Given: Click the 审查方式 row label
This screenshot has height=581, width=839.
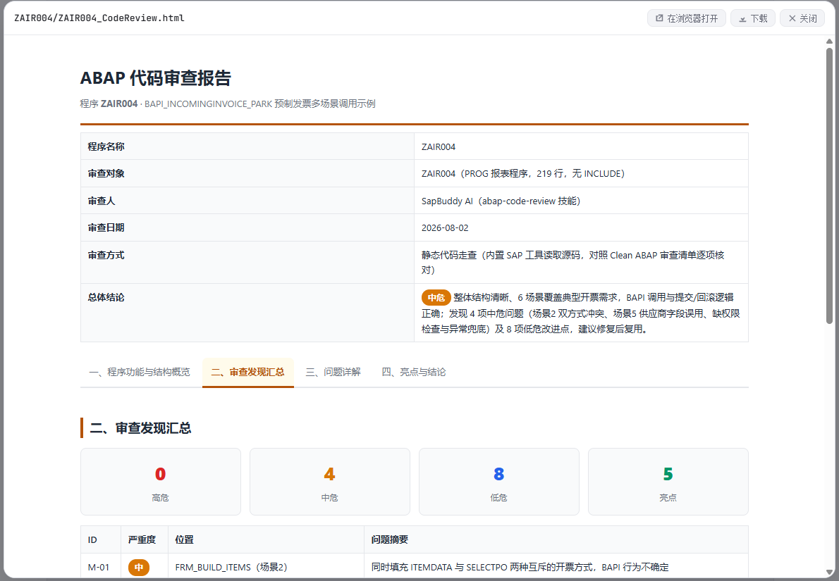Looking at the screenshot, I should click(x=106, y=255).
